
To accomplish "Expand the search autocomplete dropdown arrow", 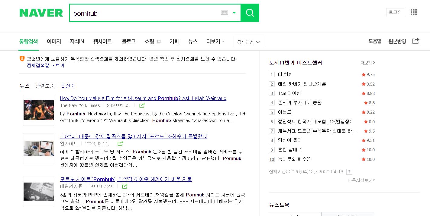I will 234,13.
